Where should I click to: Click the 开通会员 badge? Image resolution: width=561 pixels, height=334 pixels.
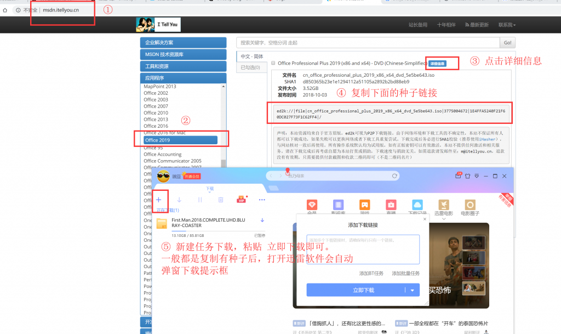click(192, 177)
